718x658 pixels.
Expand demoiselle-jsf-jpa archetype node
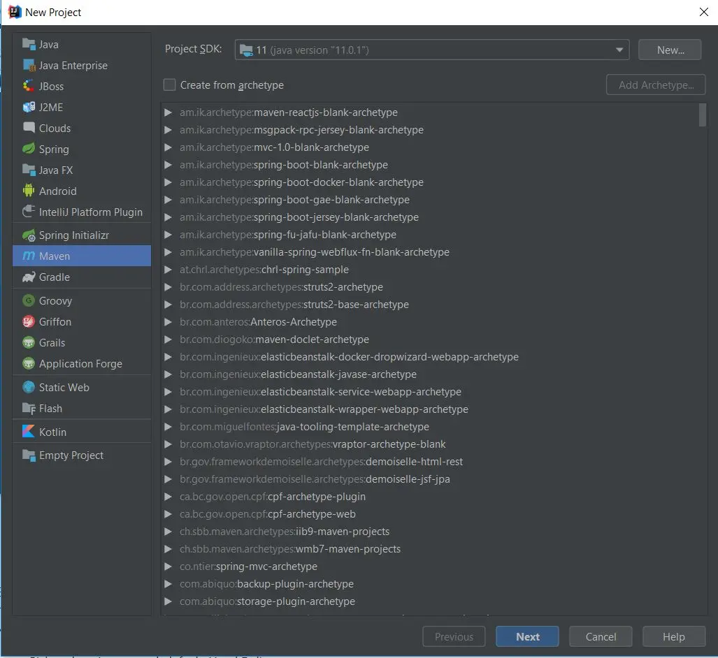pyautogui.click(x=168, y=479)
